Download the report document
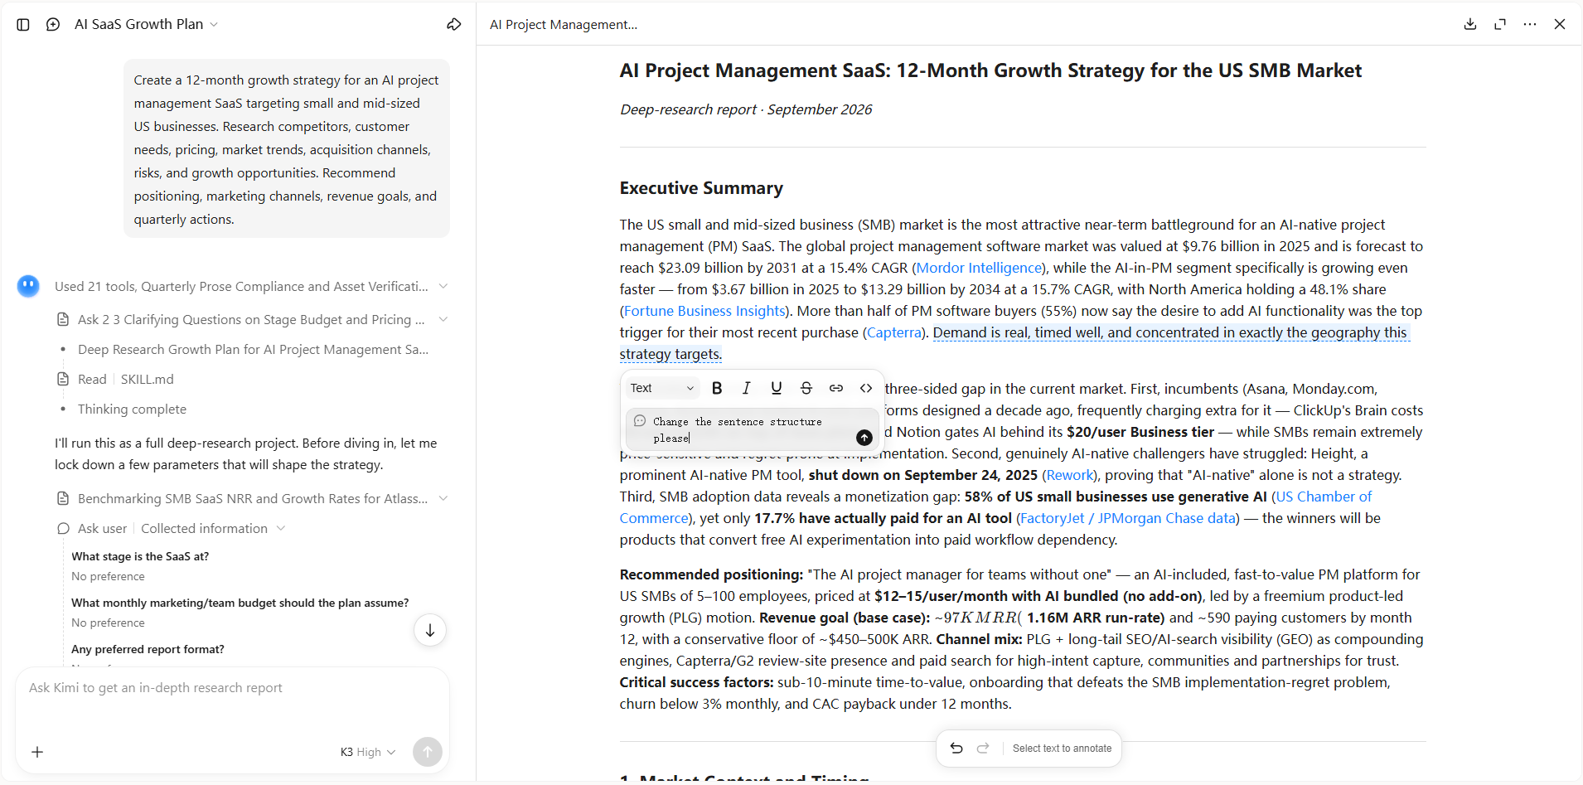Image resolution: width=1583 pixels, height=785 pixels. tap(1470, 24)
